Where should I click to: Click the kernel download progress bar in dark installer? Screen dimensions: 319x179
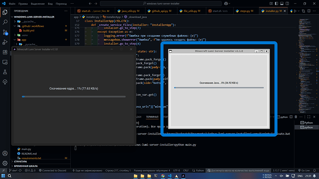(x=74, y=96)
